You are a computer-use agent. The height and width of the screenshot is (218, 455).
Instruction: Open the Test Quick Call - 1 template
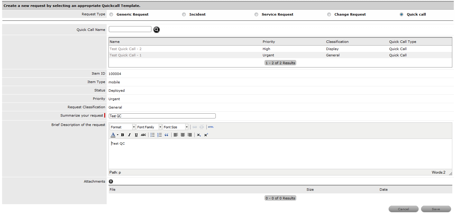coord(126,55)
